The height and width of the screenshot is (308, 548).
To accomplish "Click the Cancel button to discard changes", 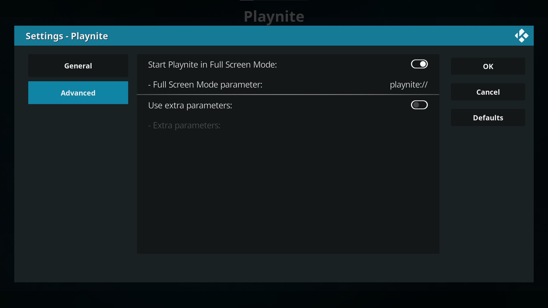I will point(488,92).
